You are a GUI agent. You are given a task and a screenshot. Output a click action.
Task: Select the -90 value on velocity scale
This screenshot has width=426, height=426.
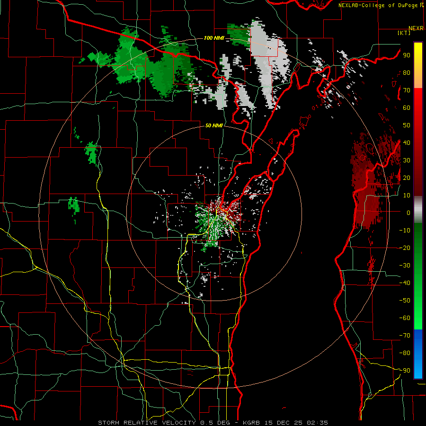405,371
